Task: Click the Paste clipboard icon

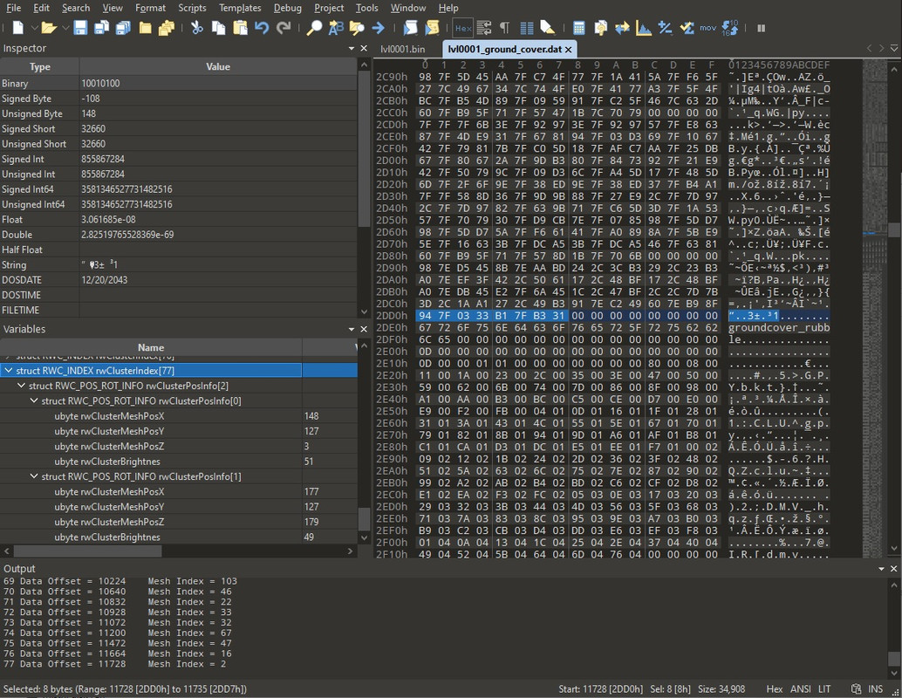Action: (240, 28)
